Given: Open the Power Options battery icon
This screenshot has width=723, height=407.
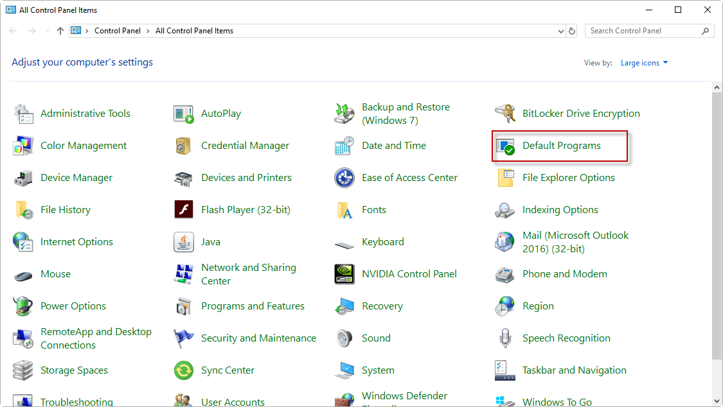Looking at the screenshot, I should 23,306.
